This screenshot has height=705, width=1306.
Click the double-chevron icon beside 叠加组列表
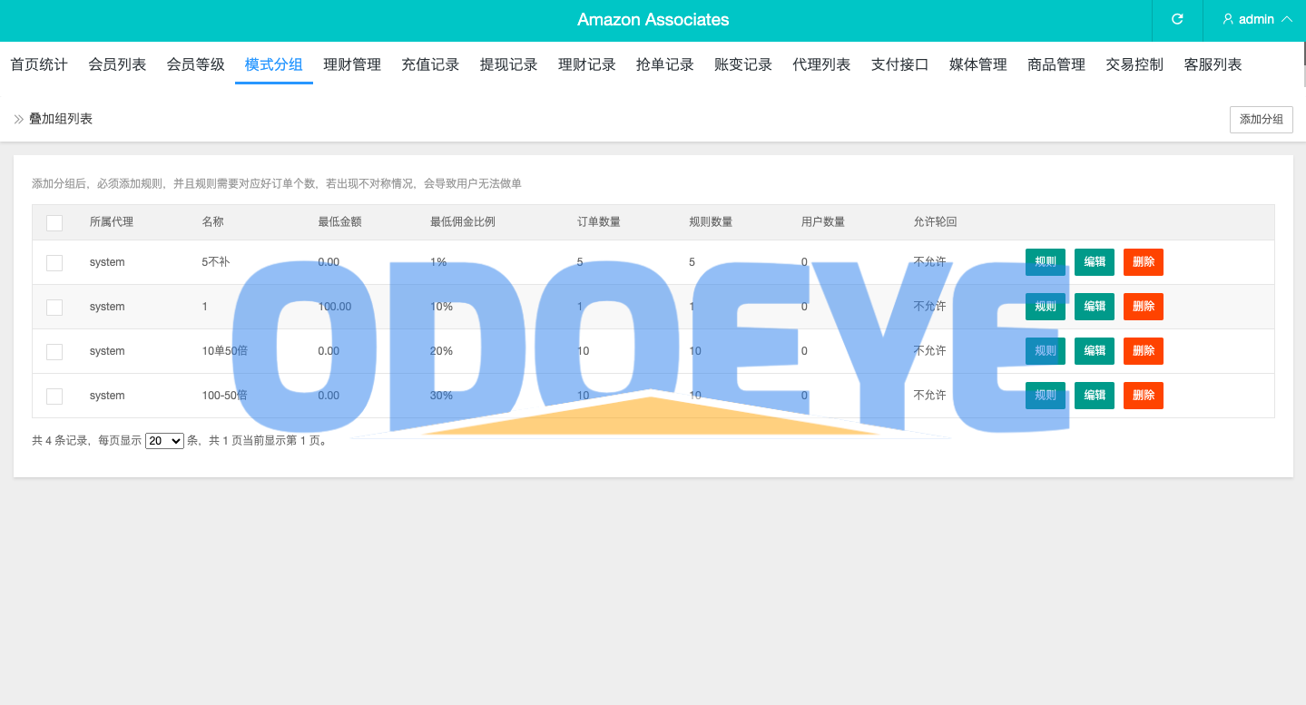[19, 119]
